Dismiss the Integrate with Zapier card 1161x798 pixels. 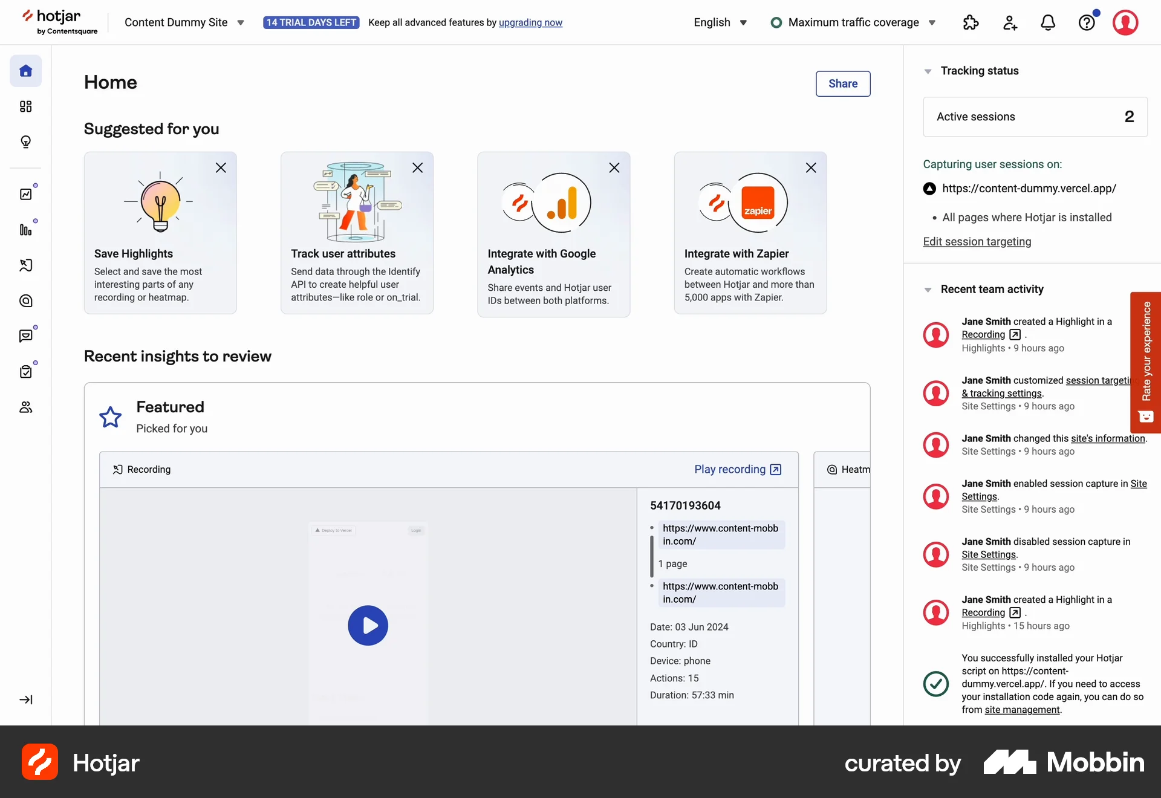811,167
